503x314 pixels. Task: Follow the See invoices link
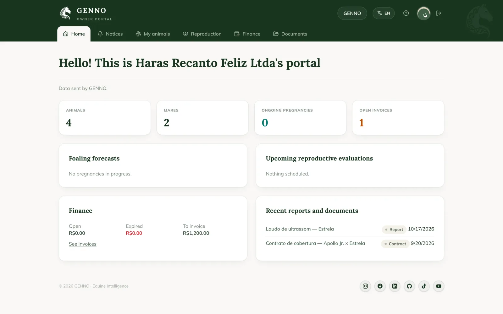pos(83,244)
